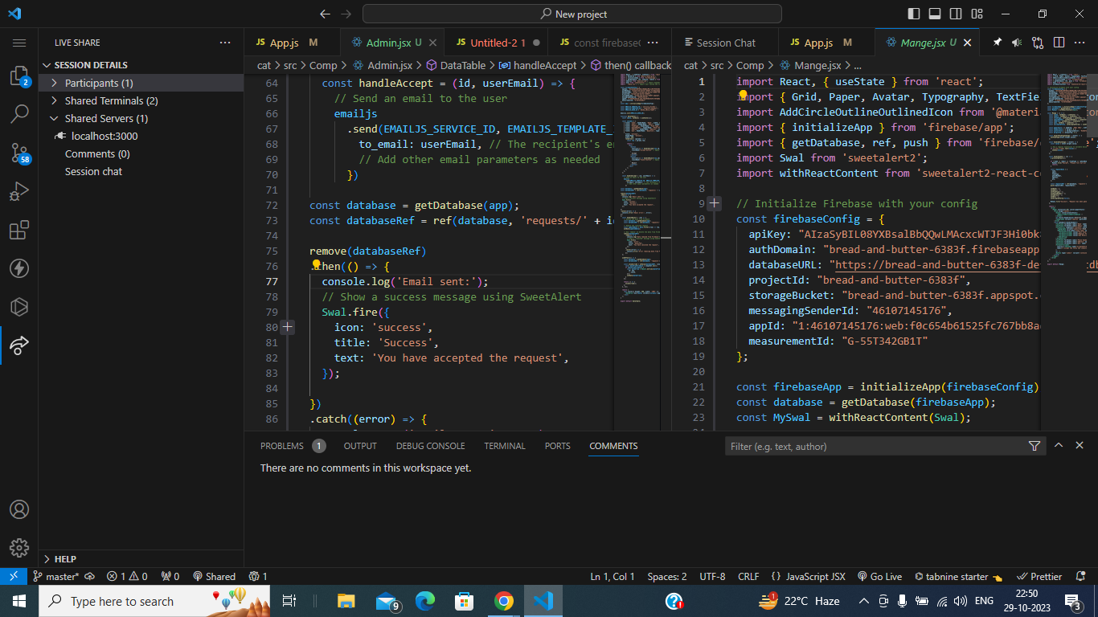Image resolution: width=1098 pixels, height=617 pixels.
Task: Open the Manage gear icon
Action: point(19,548)
